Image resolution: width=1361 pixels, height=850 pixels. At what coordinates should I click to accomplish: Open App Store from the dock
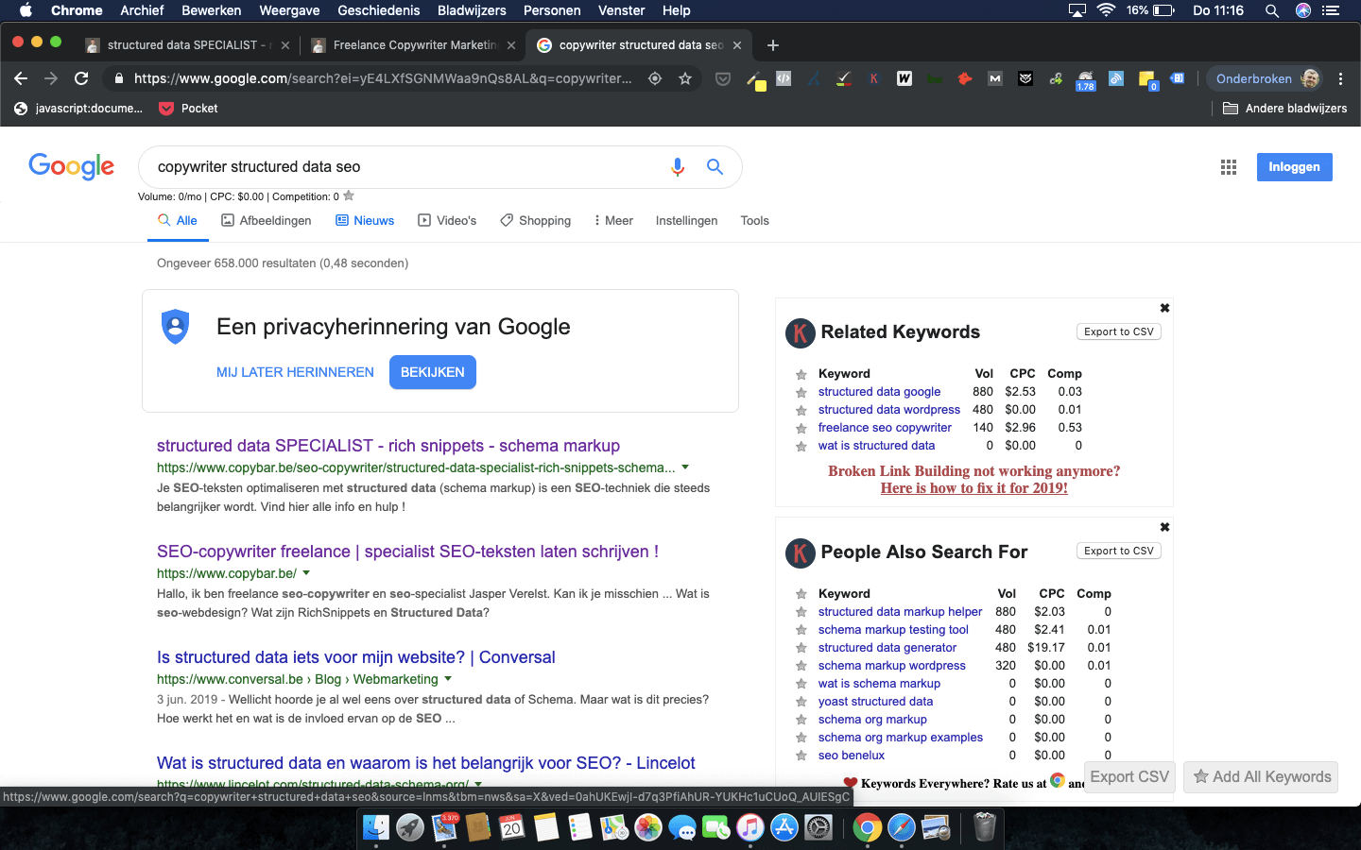point(784,828)
